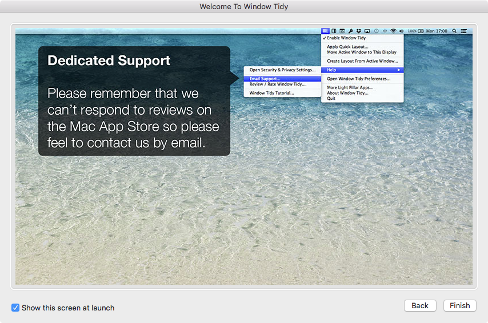Select More Light Pillar Apps...
This screenshot has height=323, width=488.
(x=362, y=88)
